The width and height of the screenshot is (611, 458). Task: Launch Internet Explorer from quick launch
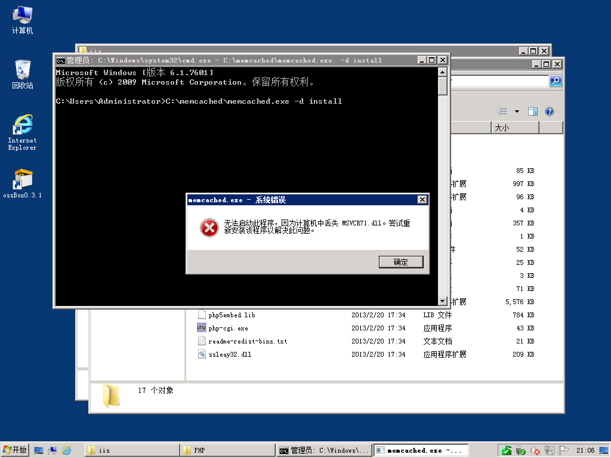(67, 451)
